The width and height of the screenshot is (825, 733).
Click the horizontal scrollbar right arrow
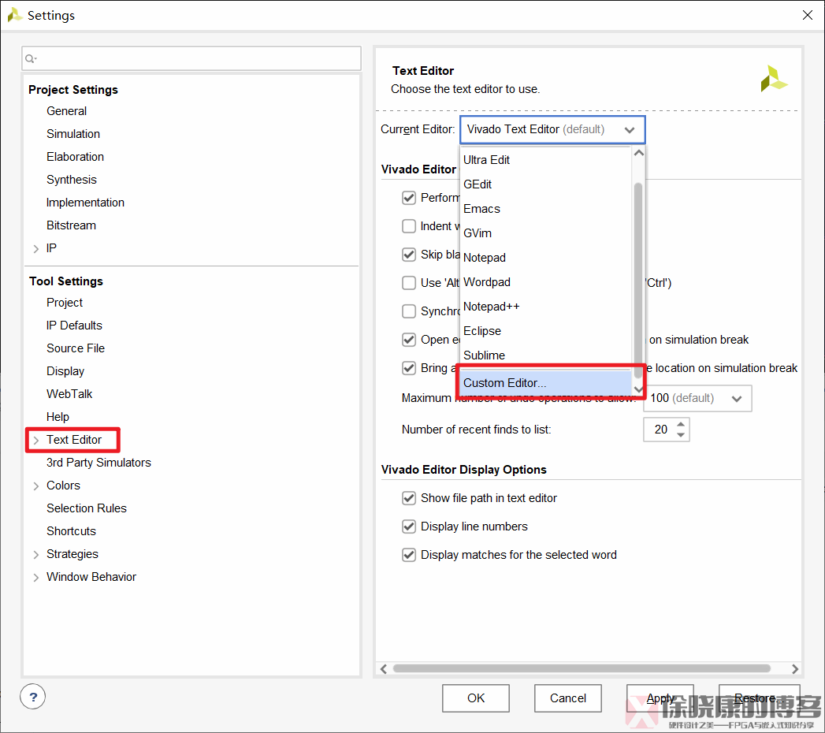coord(795,669)
